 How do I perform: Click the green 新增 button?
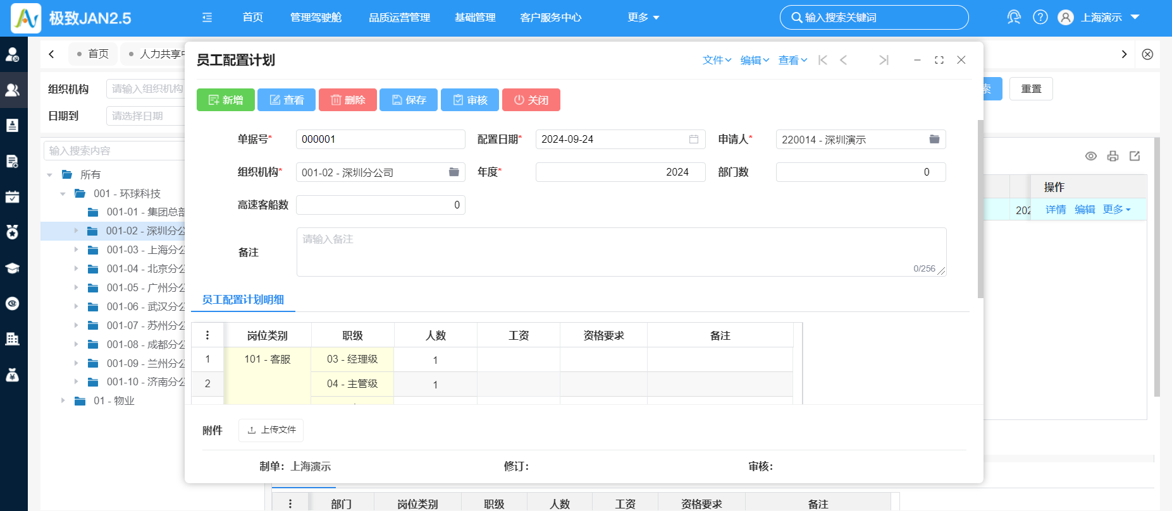click(x=226, y=100)
